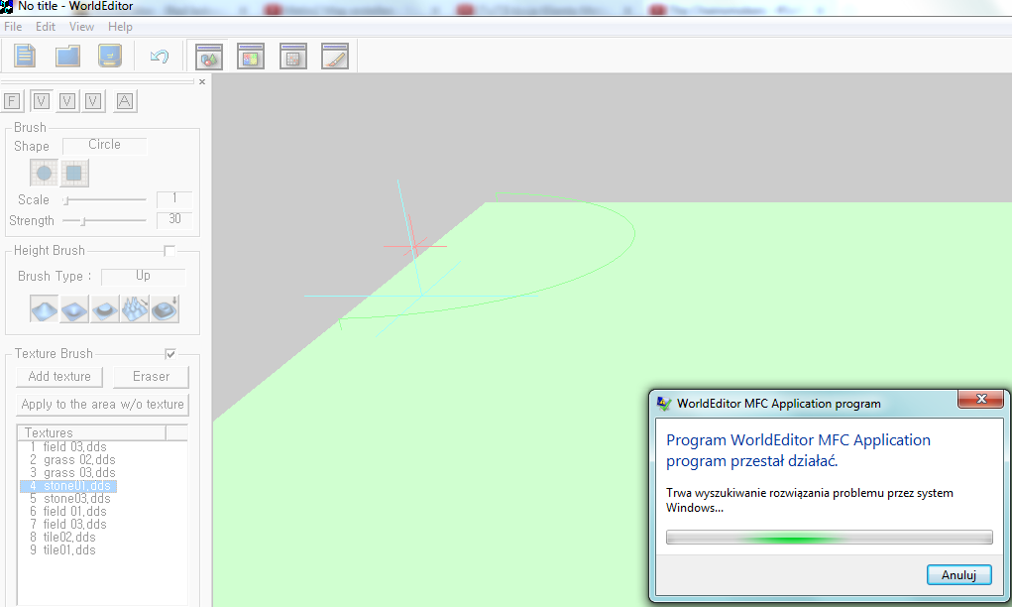Open the Edit menu
The image size is (1012, 607).
point(46,27)
